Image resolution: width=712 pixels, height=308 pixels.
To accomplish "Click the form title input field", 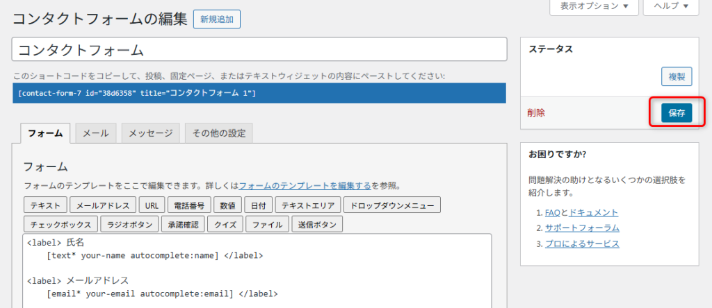I will tap(259, 50).
